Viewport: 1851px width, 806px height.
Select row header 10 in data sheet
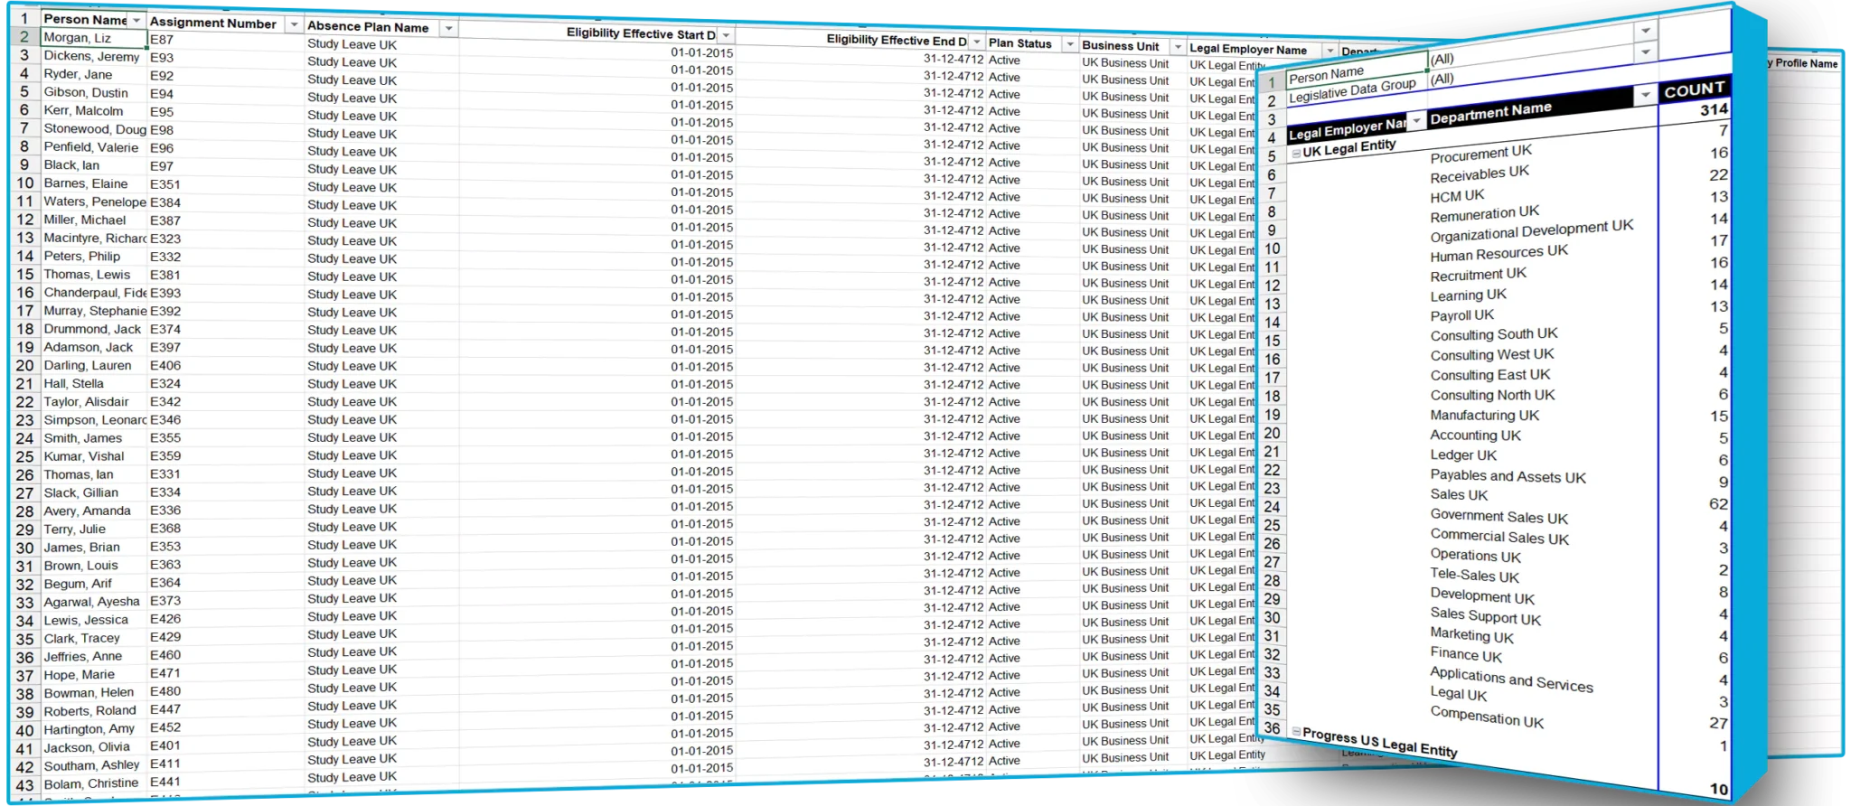click(24, 183)
